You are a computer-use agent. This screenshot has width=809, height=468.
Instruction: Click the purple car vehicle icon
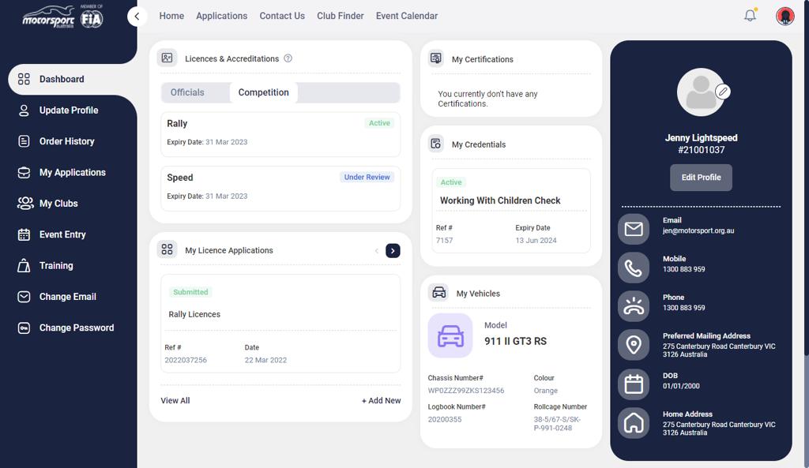click(x=450, y=335)
